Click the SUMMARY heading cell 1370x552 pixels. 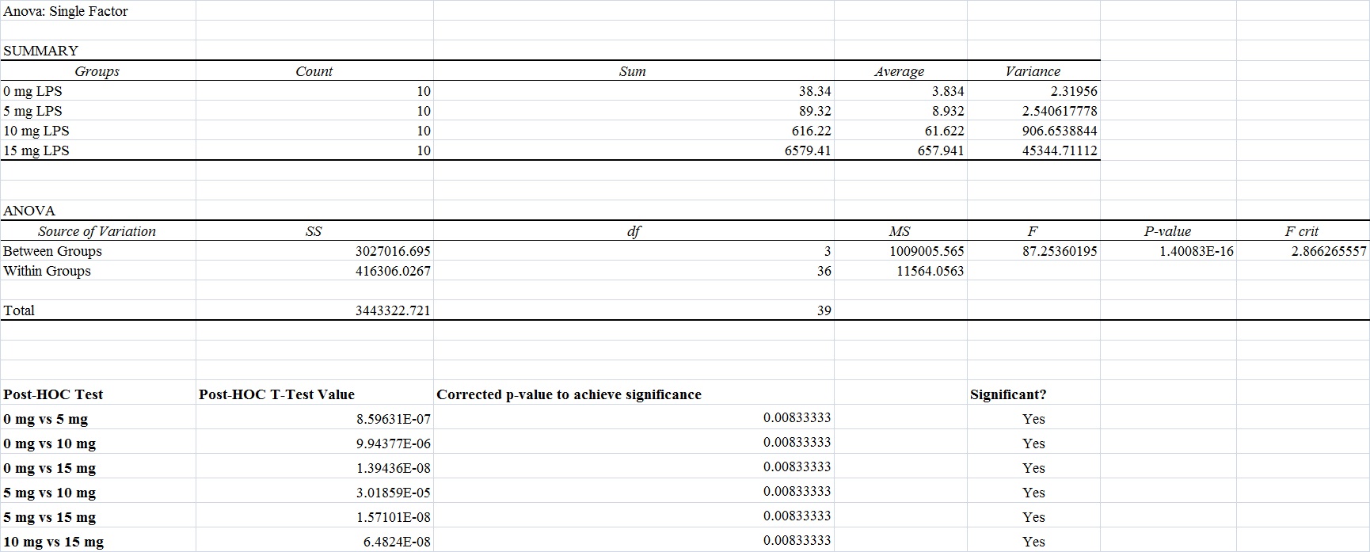point(41,51)
